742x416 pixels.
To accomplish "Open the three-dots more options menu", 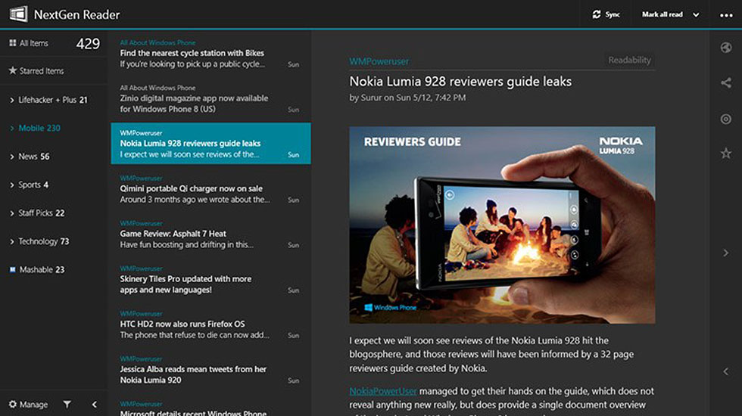I will coord(725,14).
